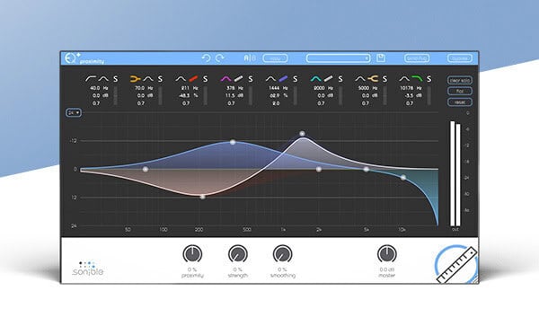539x335 pixels.
Task: Select the 1444 Hz node at white peak
Action: (x=302, y=134)
